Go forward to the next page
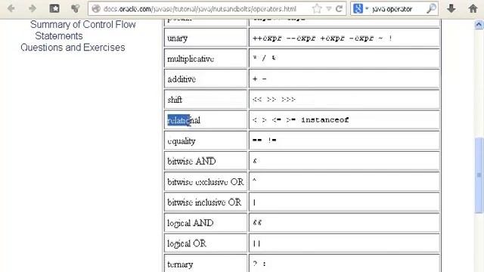Screen dimensions: 484x272 coord(33,8)
